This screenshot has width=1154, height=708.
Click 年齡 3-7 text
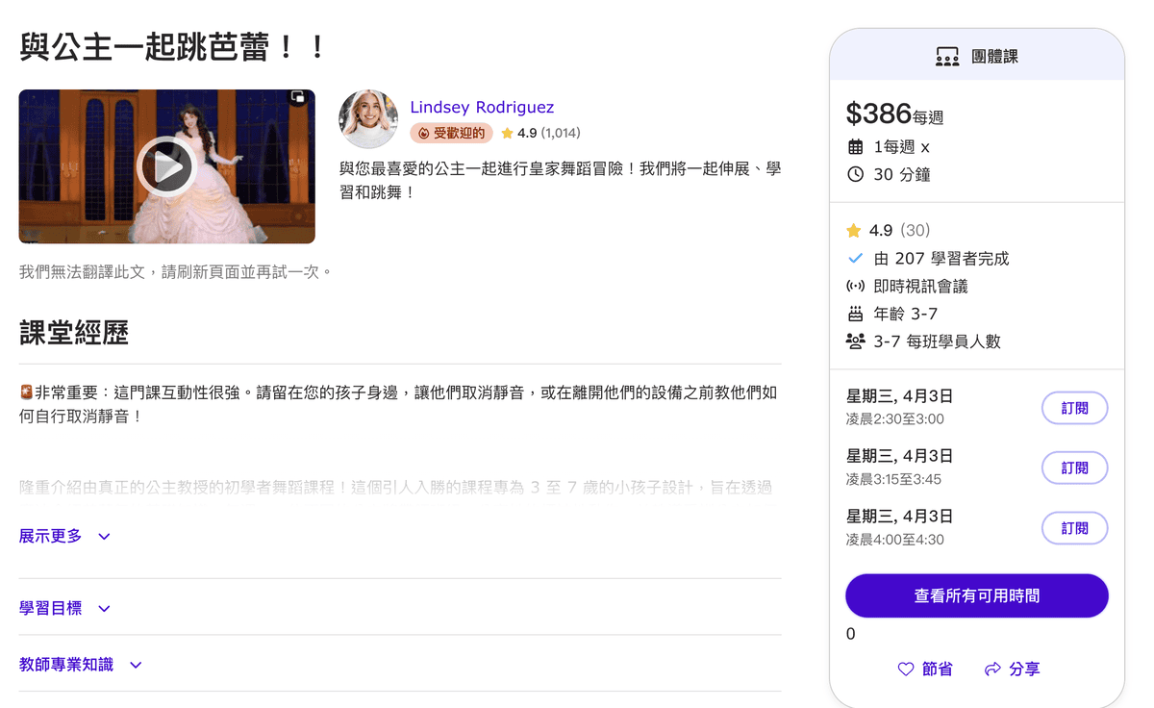(905, 314)
